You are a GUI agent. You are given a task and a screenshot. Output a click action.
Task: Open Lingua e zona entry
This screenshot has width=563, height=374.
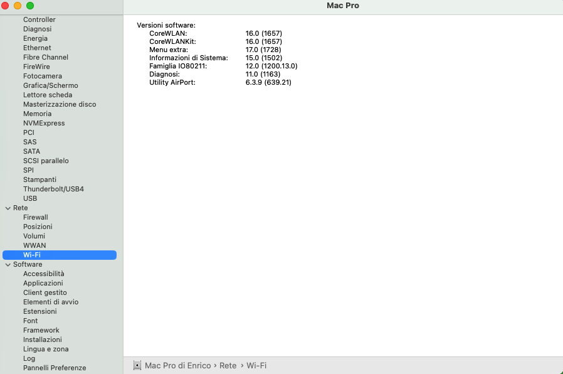[x=46, y=349]
